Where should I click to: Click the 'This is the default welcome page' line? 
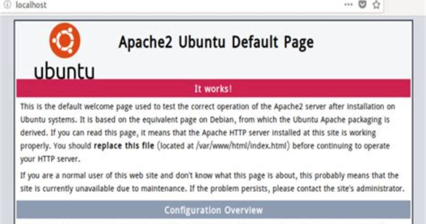click(x=208, y=106)
